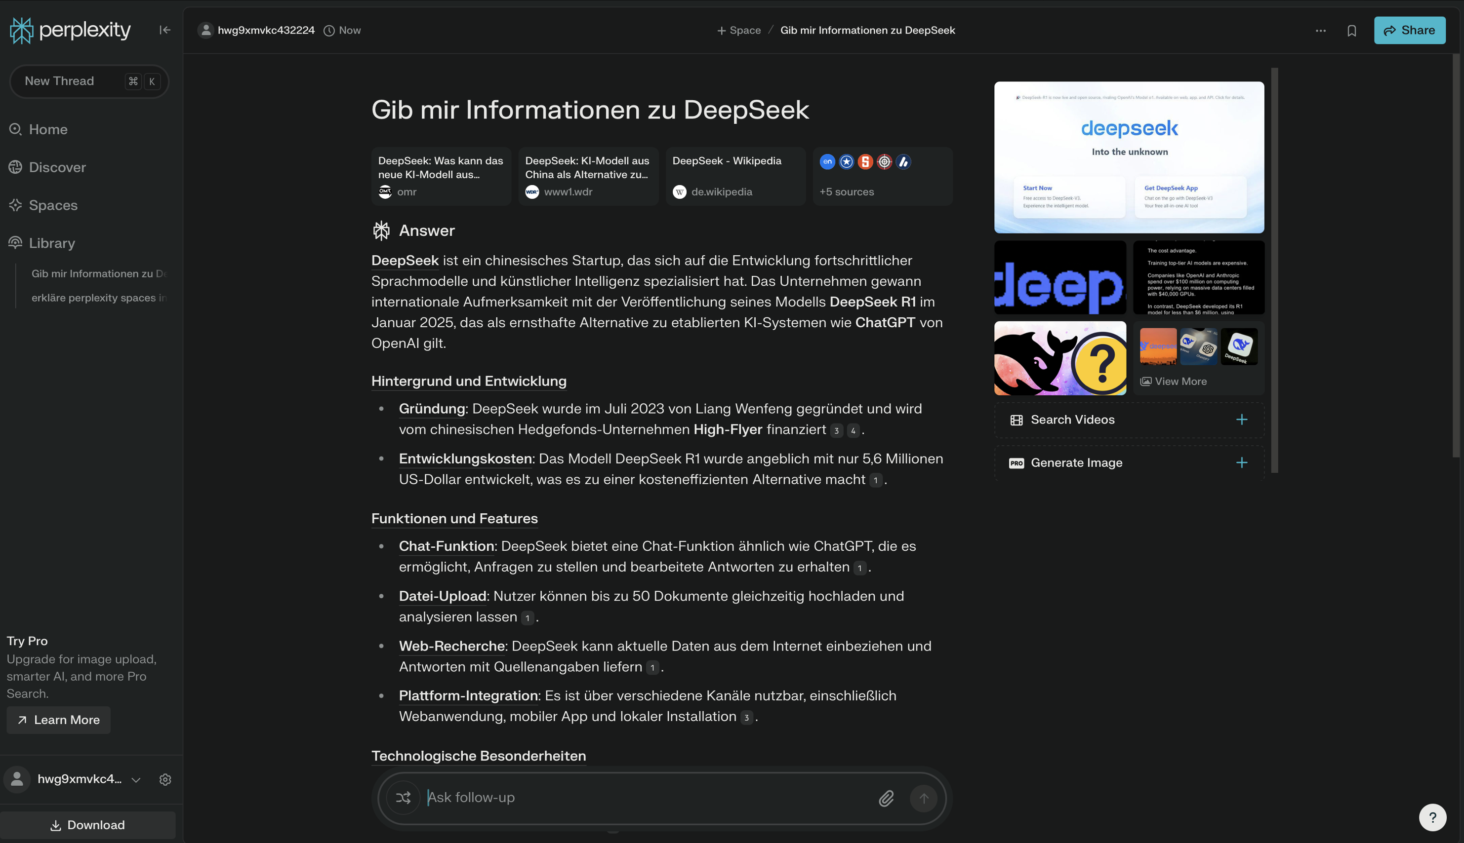
Task: Attach a file with the paperclip icon
Action: coord(887,799)
